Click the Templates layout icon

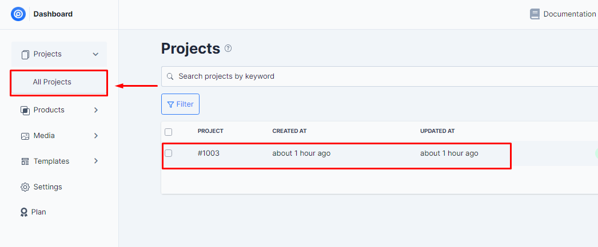25,161
